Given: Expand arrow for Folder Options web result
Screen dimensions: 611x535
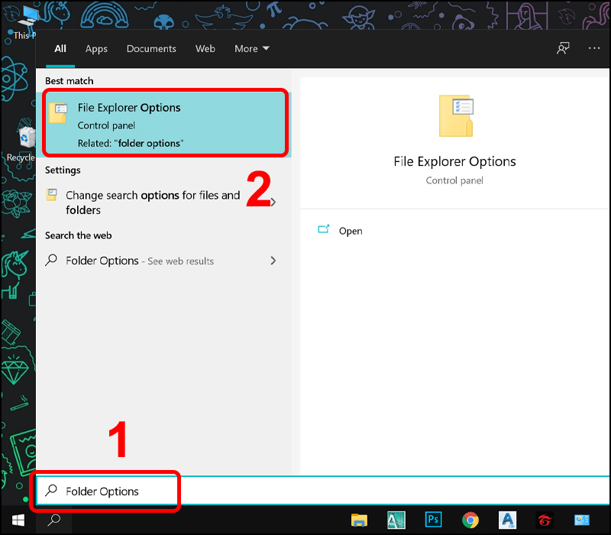Looking at the screenshot, I should point(273,261).
